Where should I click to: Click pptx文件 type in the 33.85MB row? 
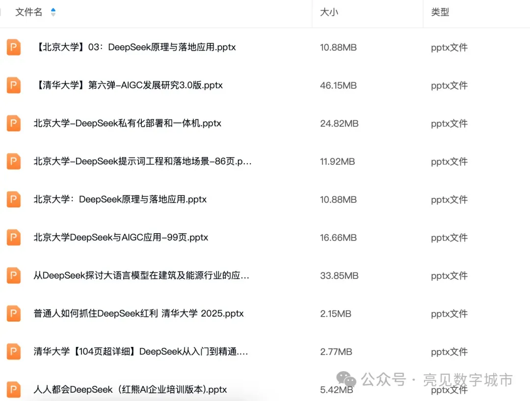pos(449,276)
